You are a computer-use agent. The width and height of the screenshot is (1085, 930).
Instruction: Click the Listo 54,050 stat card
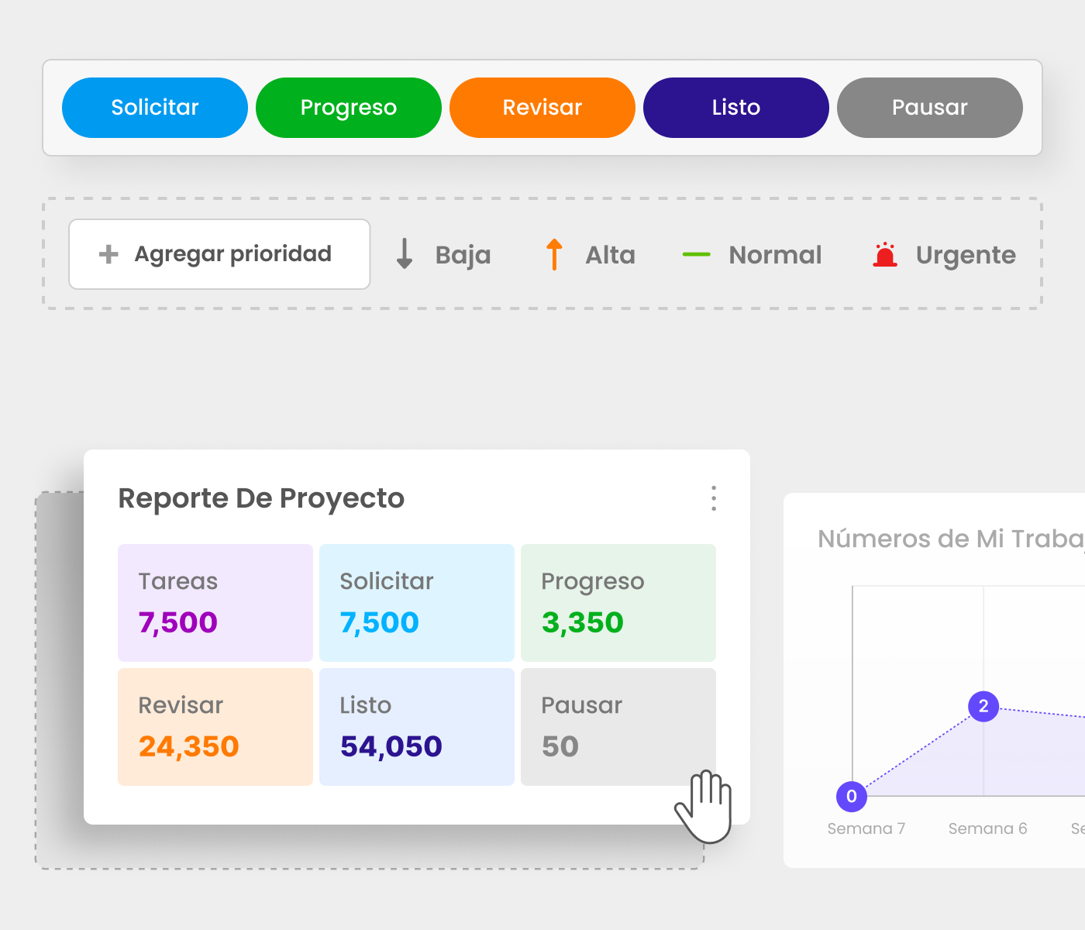point(417,727)
